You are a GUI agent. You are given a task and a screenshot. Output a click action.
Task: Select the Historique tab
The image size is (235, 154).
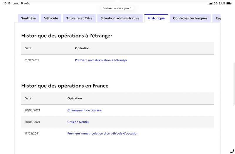(x=156, y=18)
